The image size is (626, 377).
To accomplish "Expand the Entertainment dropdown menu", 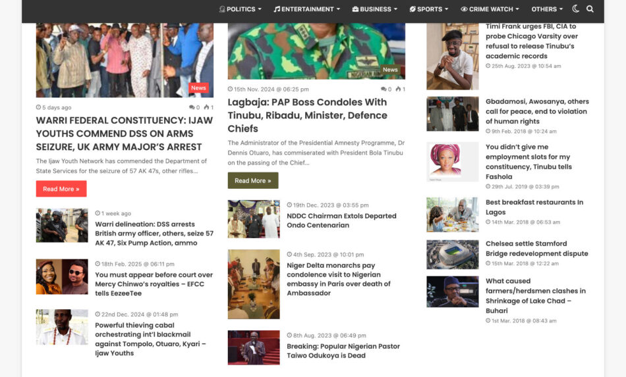I will click(306, 9).
